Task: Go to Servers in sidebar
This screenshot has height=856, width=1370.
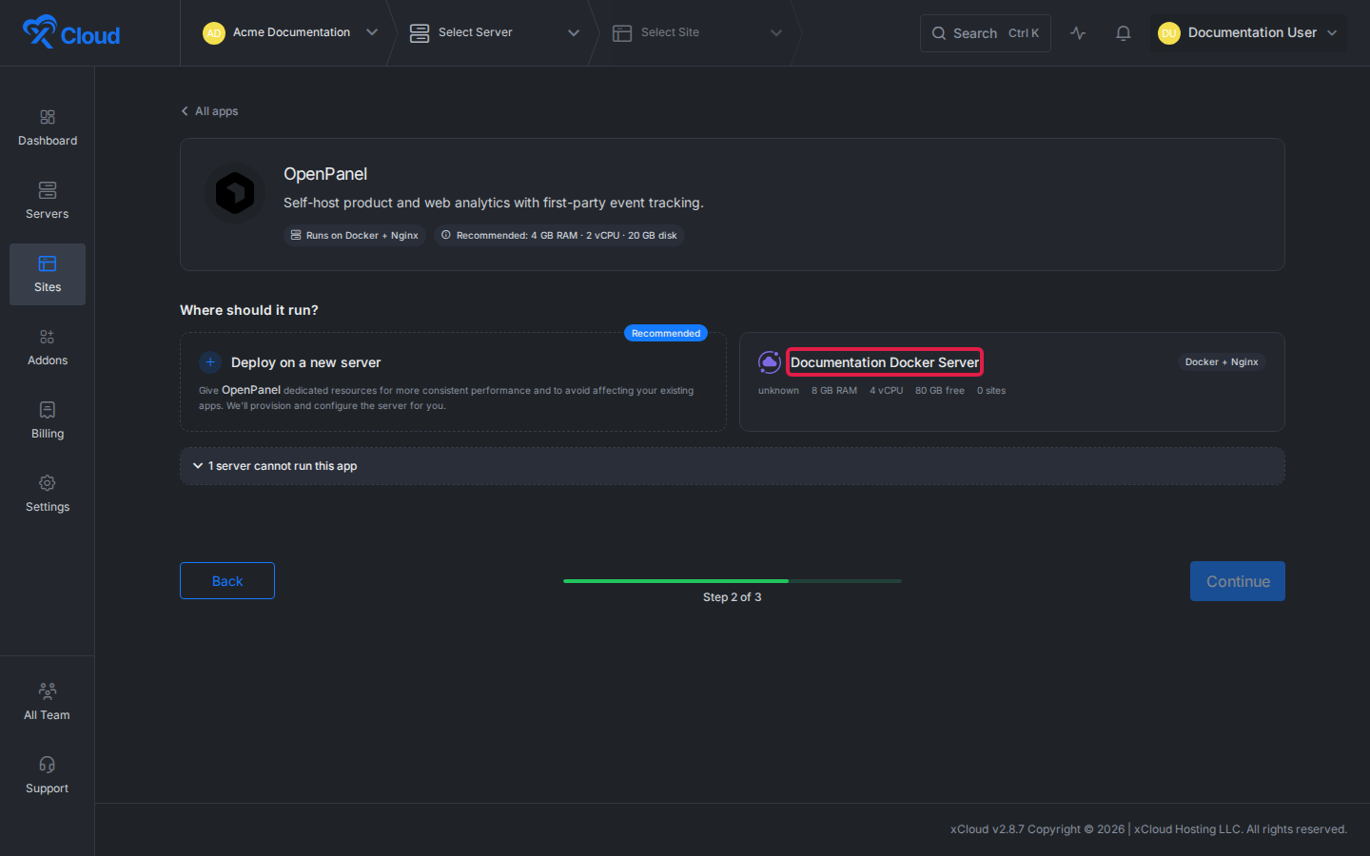Action: [x=48, y=201]
